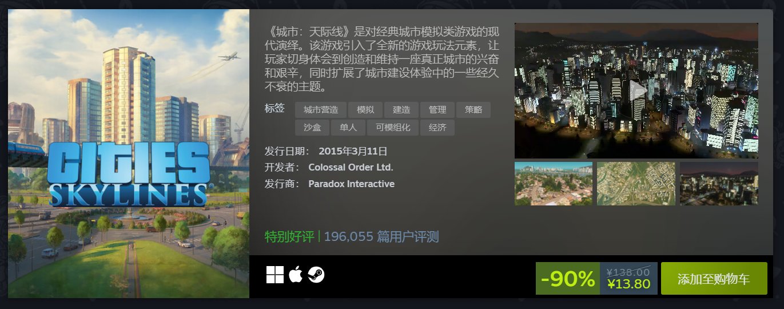Open developer Colossal Order Ltd. link
The height and width of the screenshot is (309, 784).
[351, 168]
